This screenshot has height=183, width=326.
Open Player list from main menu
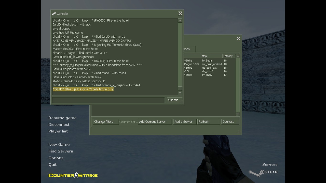tap(58, 131)
